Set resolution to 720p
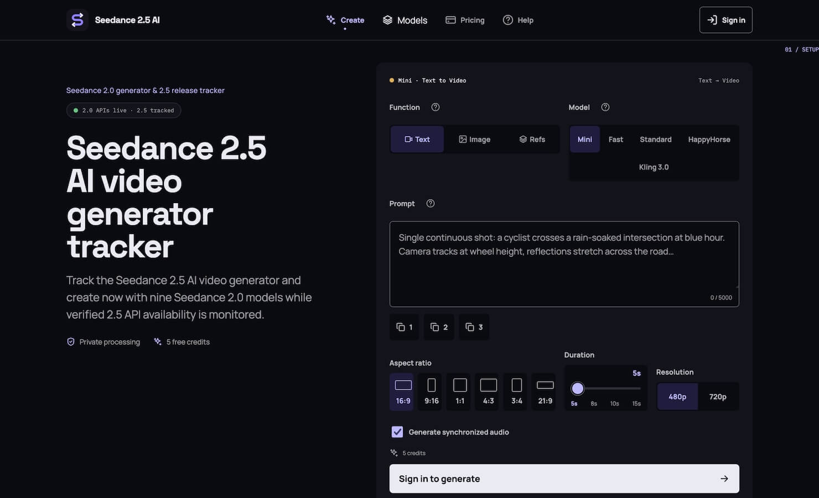 (x=718, y=397)
